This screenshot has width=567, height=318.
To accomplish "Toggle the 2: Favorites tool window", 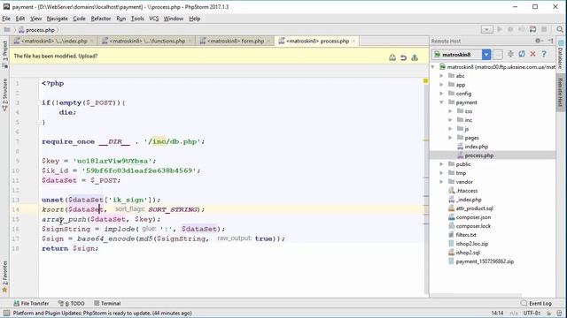I will click(x=4, y=276).
